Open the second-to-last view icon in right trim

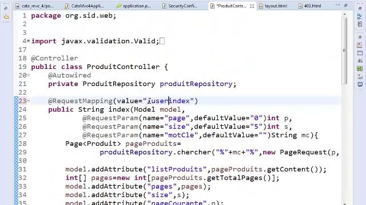click(360, 76)
